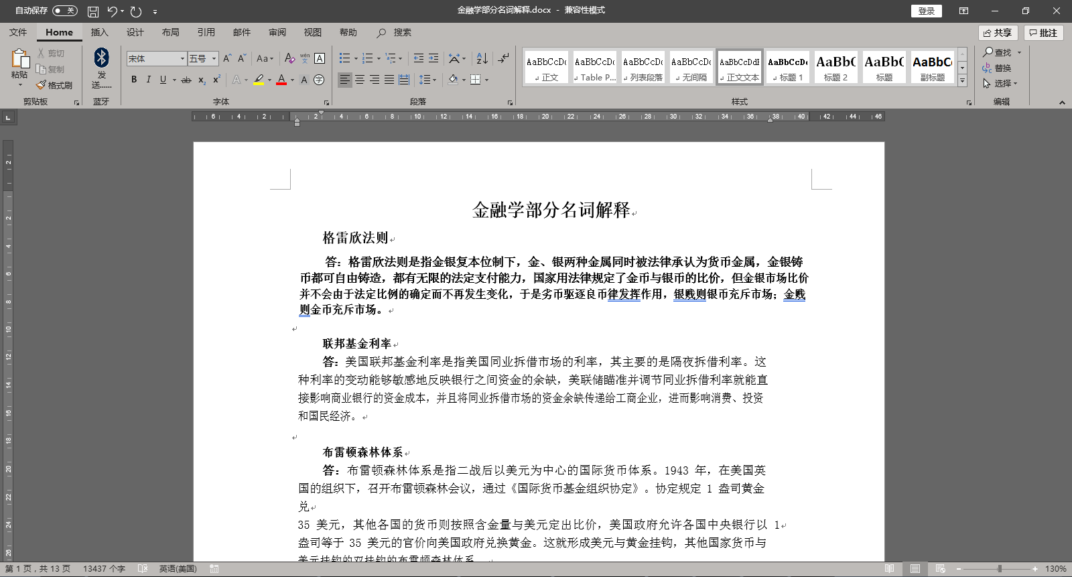Toggle subscript formatting
This screenshot has width=1072, height=577.
(202, 80)
